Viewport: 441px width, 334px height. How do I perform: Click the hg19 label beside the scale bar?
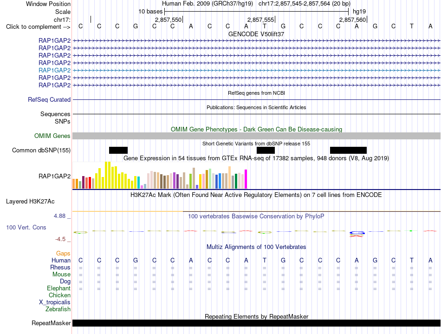[359, 12]
